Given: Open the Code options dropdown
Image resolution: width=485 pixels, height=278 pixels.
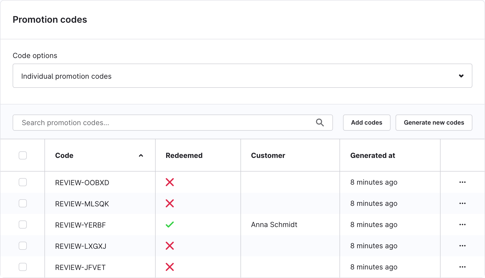Looking at the screenshot, I should point(243,76).
